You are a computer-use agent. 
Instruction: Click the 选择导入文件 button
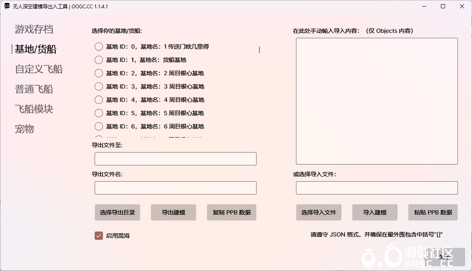pos(319,212)
